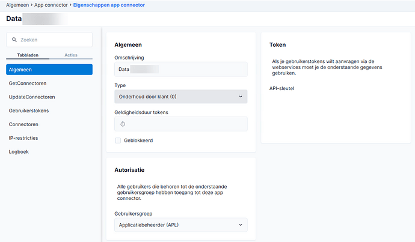The width and height of the screenshot is (415, 242).
Task: Switch to the Acties tab
Action: [x=71, y=55]
